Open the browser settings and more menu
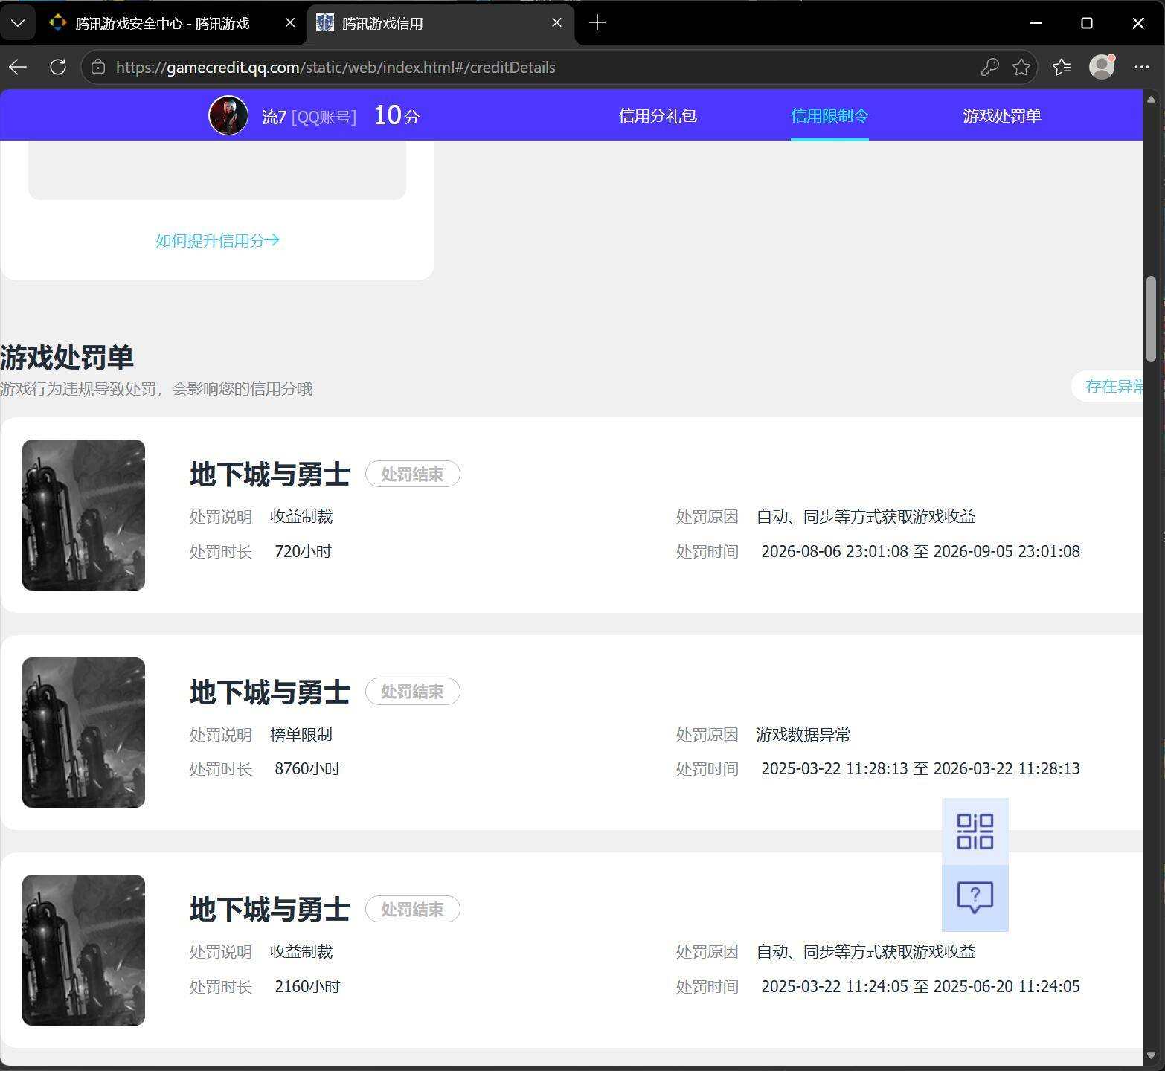 [1142, 67]
